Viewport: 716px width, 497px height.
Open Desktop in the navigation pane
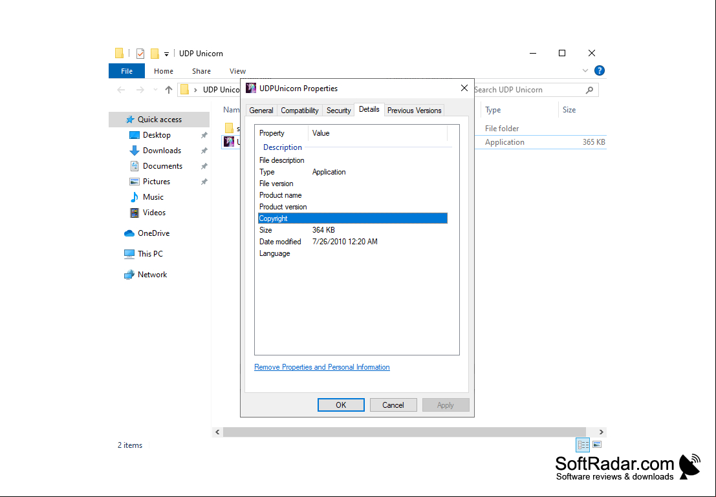(x=156, y=135)
